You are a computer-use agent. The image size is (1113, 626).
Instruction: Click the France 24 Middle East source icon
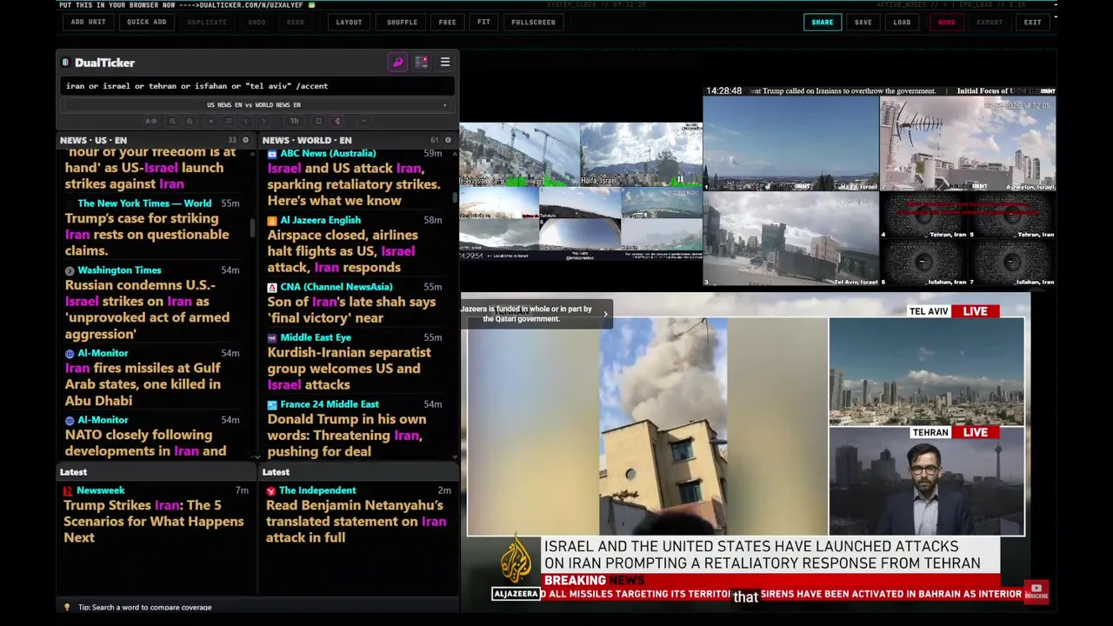click(272, 404)
